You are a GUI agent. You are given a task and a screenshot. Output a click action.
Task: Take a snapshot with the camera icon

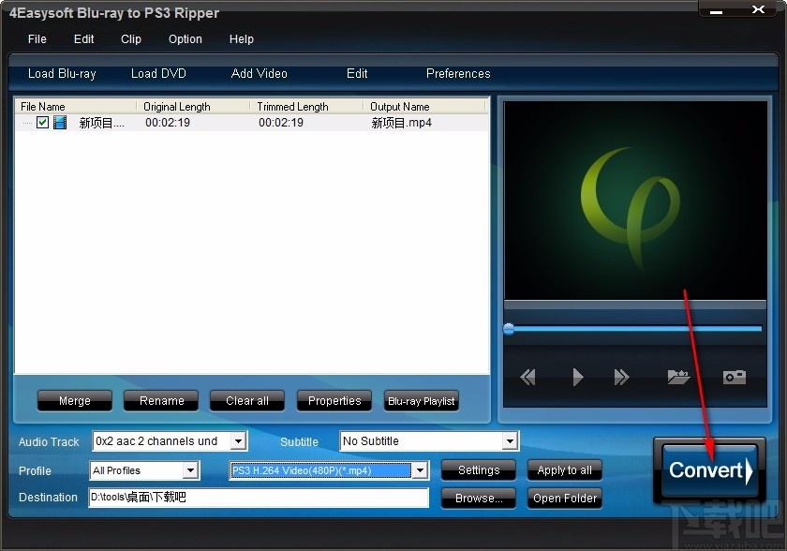[x=735, y=377]
